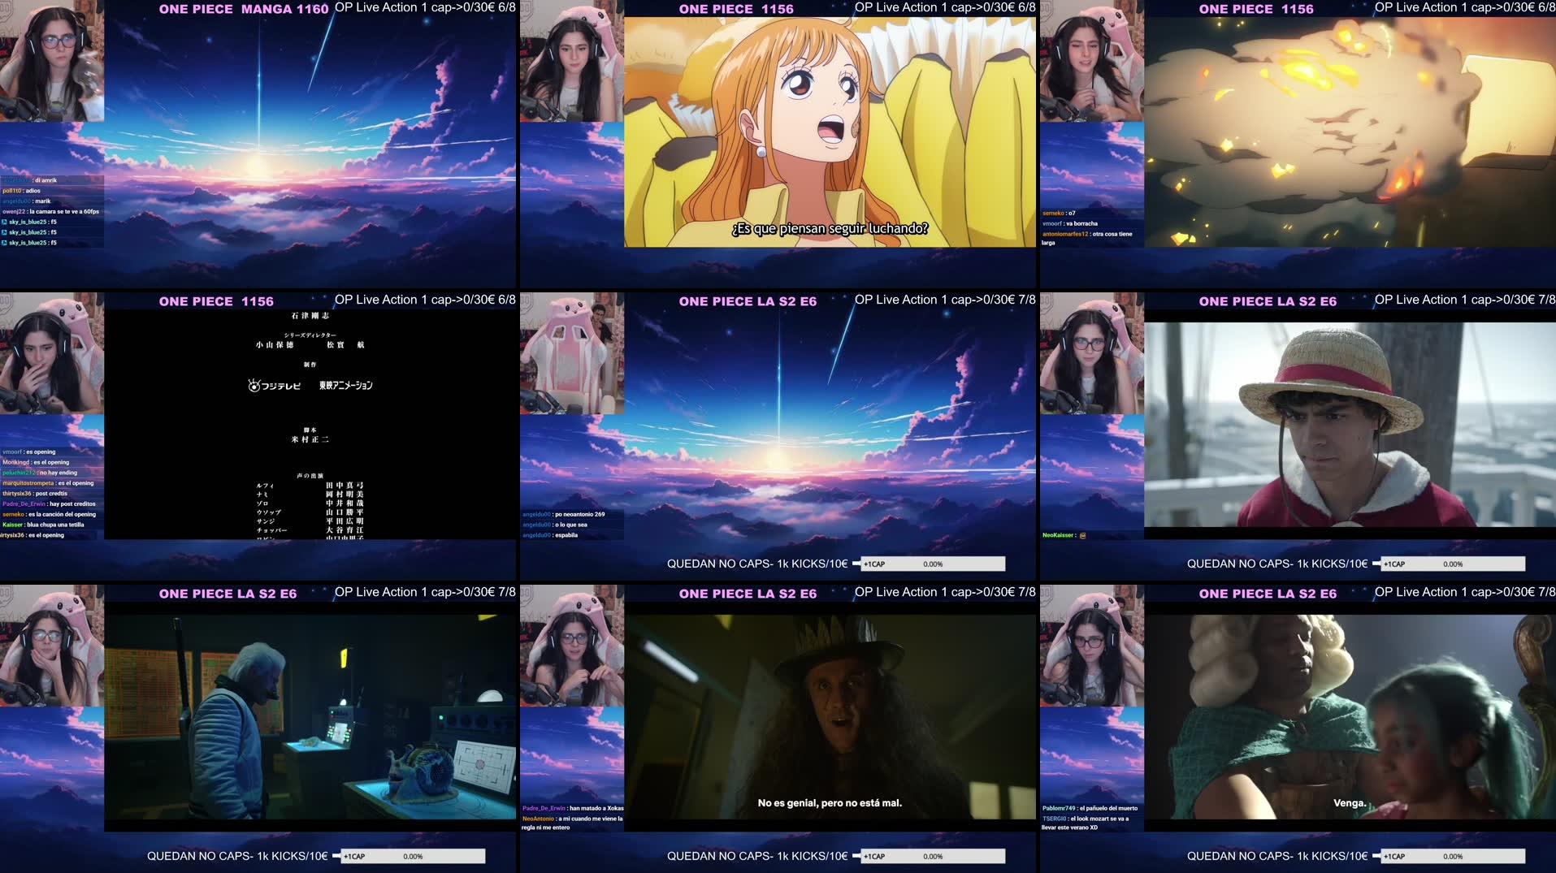Click chat message 'angeldu00 : o lo que sea'
The image size is (1556, 873).
point(554,525)
